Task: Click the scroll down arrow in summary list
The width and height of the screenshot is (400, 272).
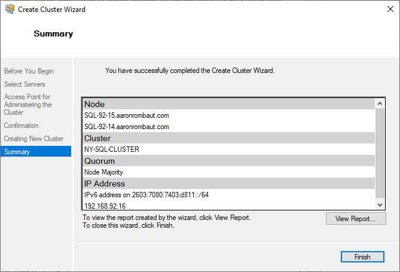Action: (380, 204)
